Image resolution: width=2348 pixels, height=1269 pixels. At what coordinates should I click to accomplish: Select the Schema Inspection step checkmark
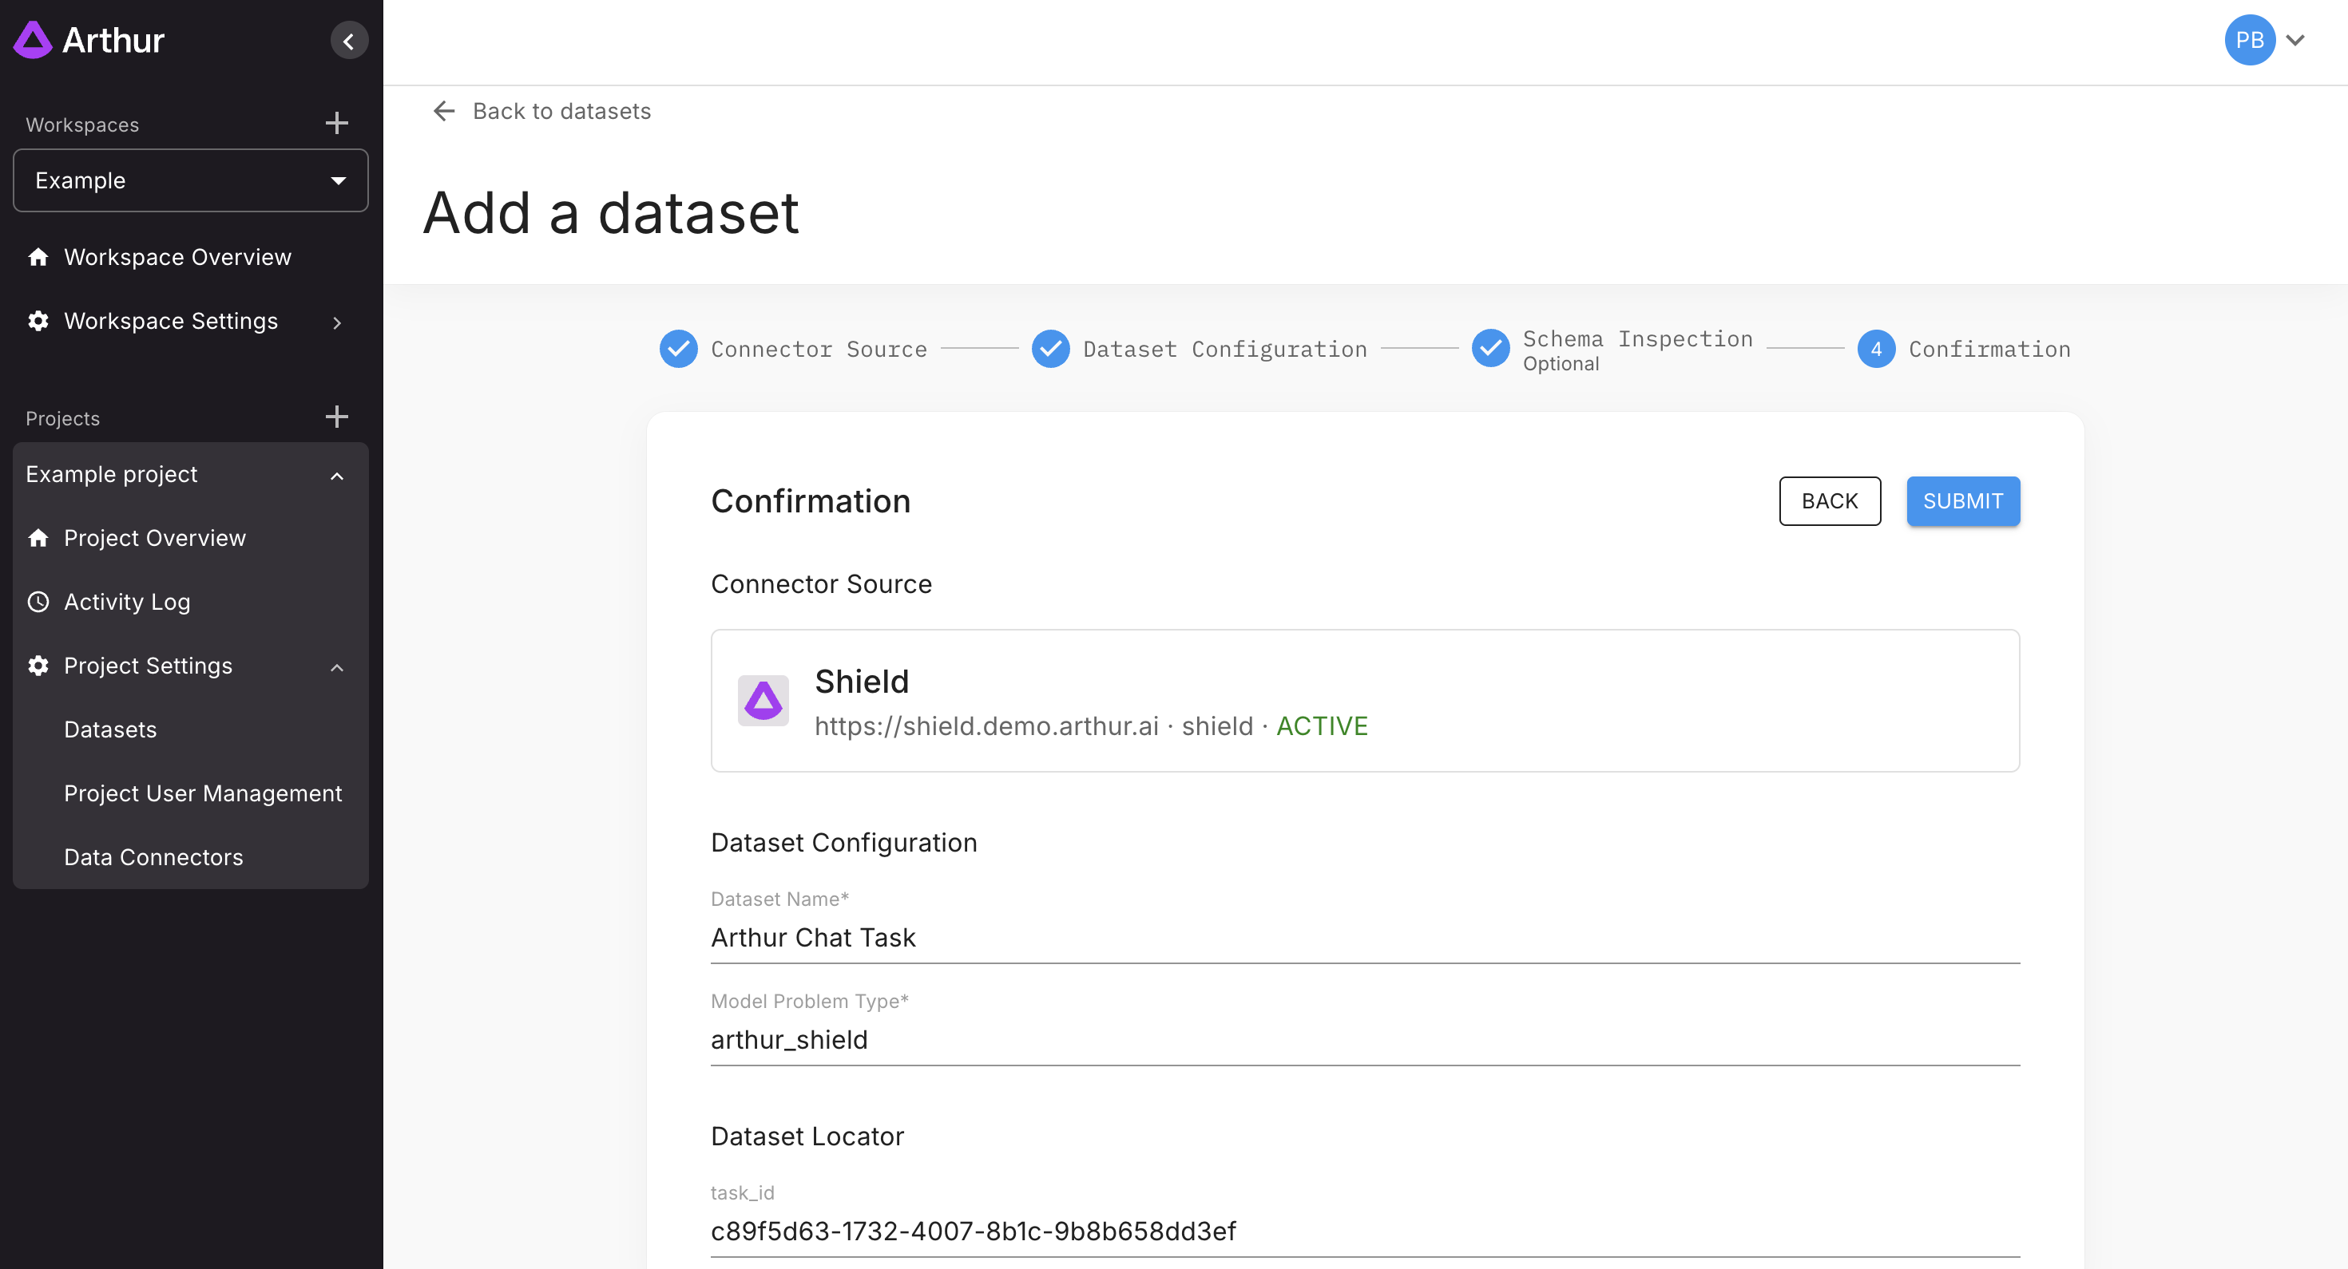tap(1490, 349)
